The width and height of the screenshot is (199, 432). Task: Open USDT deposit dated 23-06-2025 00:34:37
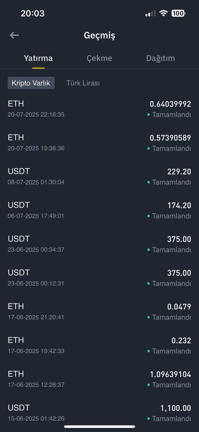coord(99,244)
